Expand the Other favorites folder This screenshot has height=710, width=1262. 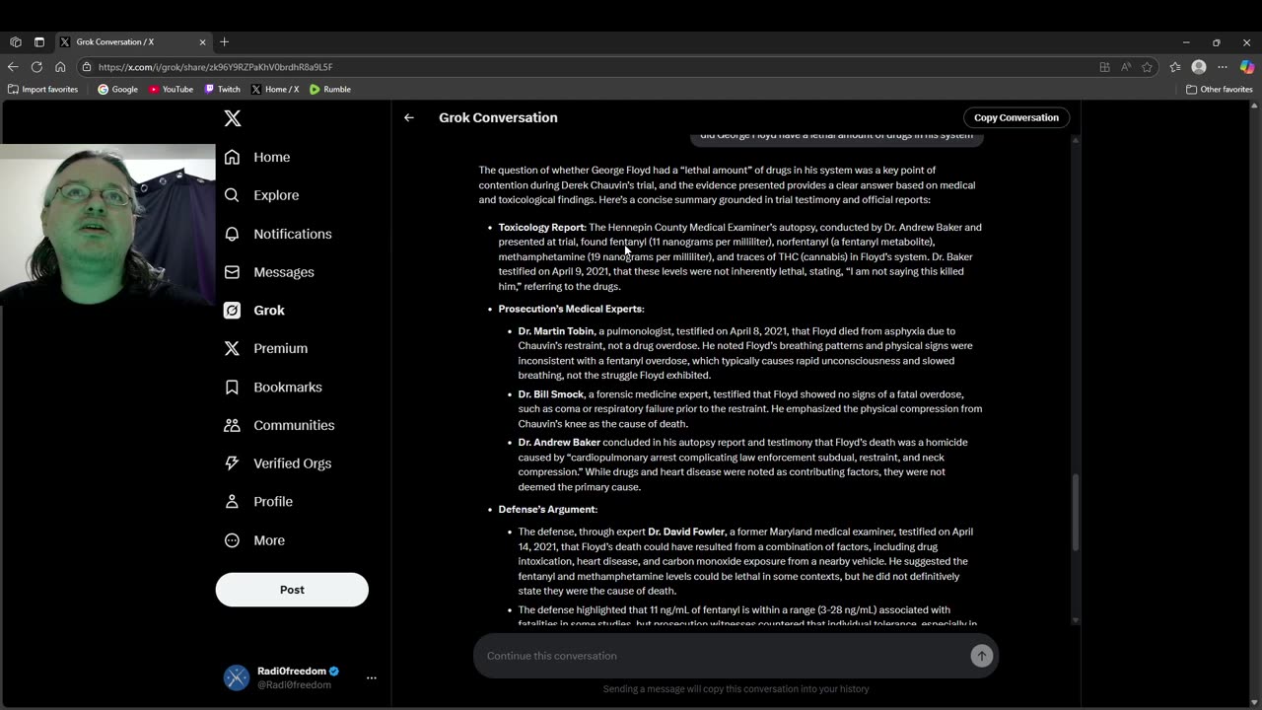coord(1220,89)
